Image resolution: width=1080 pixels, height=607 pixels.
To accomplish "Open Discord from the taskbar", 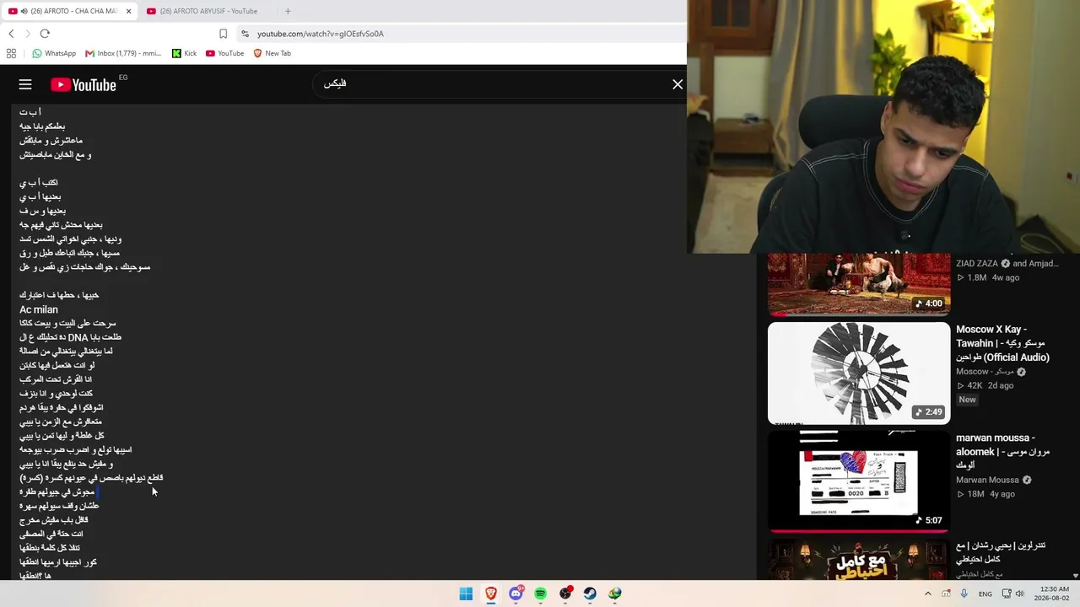I will pyautogui.click(x=516, y=594).
